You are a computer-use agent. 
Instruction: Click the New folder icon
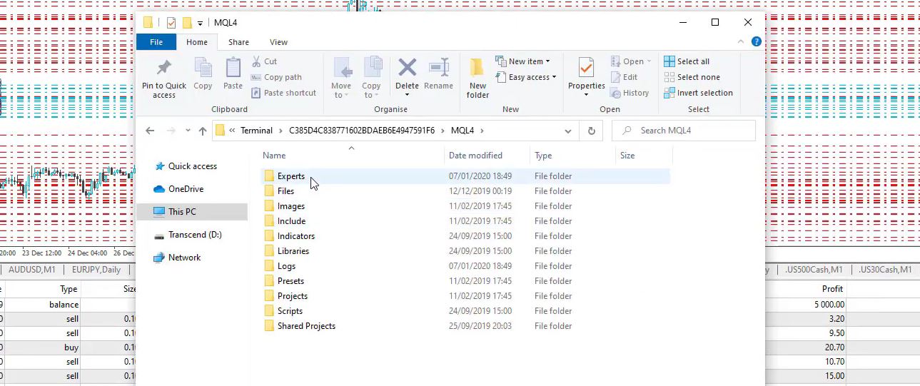click(x=477, y=69)
